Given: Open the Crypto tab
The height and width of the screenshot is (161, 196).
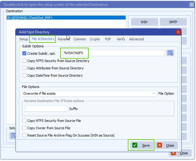Looking at the screenshot, I should pos(94,39).
